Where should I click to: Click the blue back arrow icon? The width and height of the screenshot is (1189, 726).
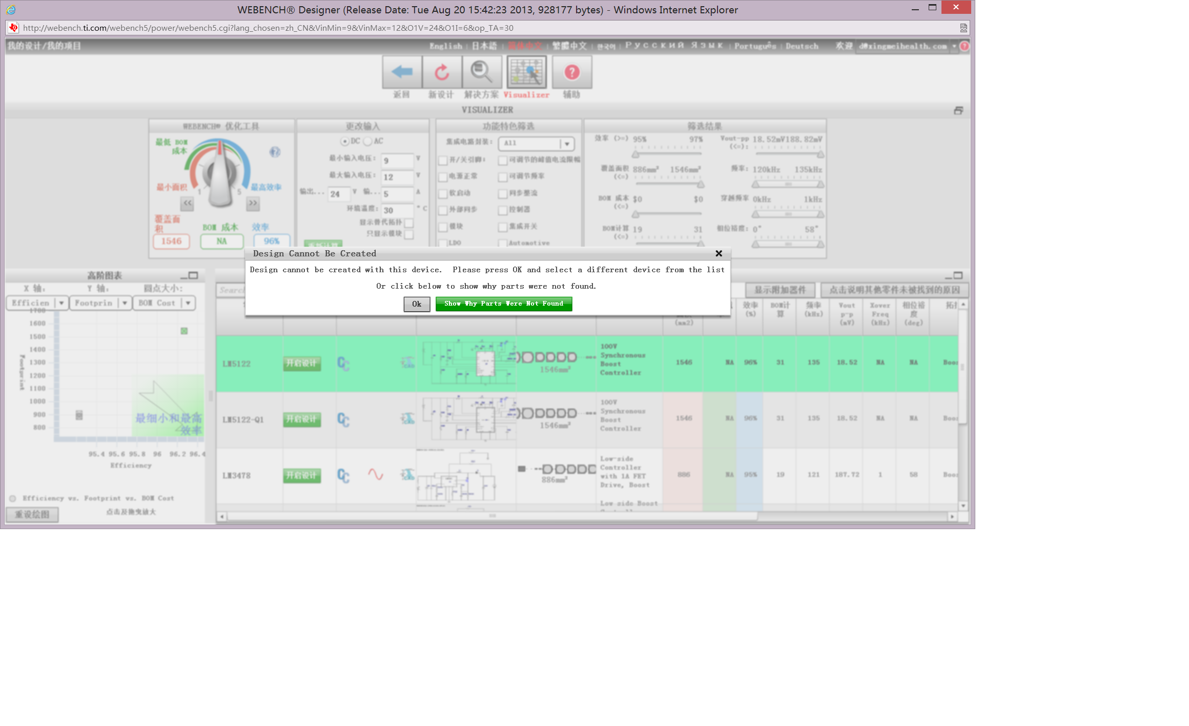402,72
